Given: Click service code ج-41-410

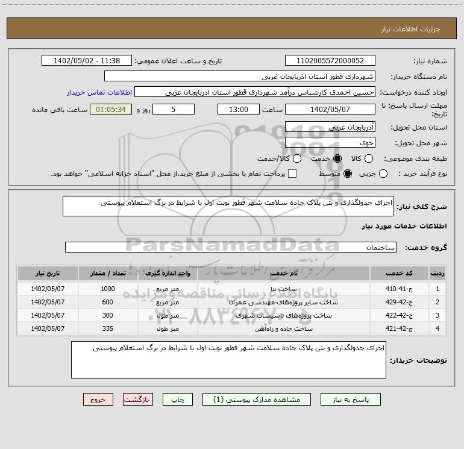Looking at the screenshot, I should point(399,289).
